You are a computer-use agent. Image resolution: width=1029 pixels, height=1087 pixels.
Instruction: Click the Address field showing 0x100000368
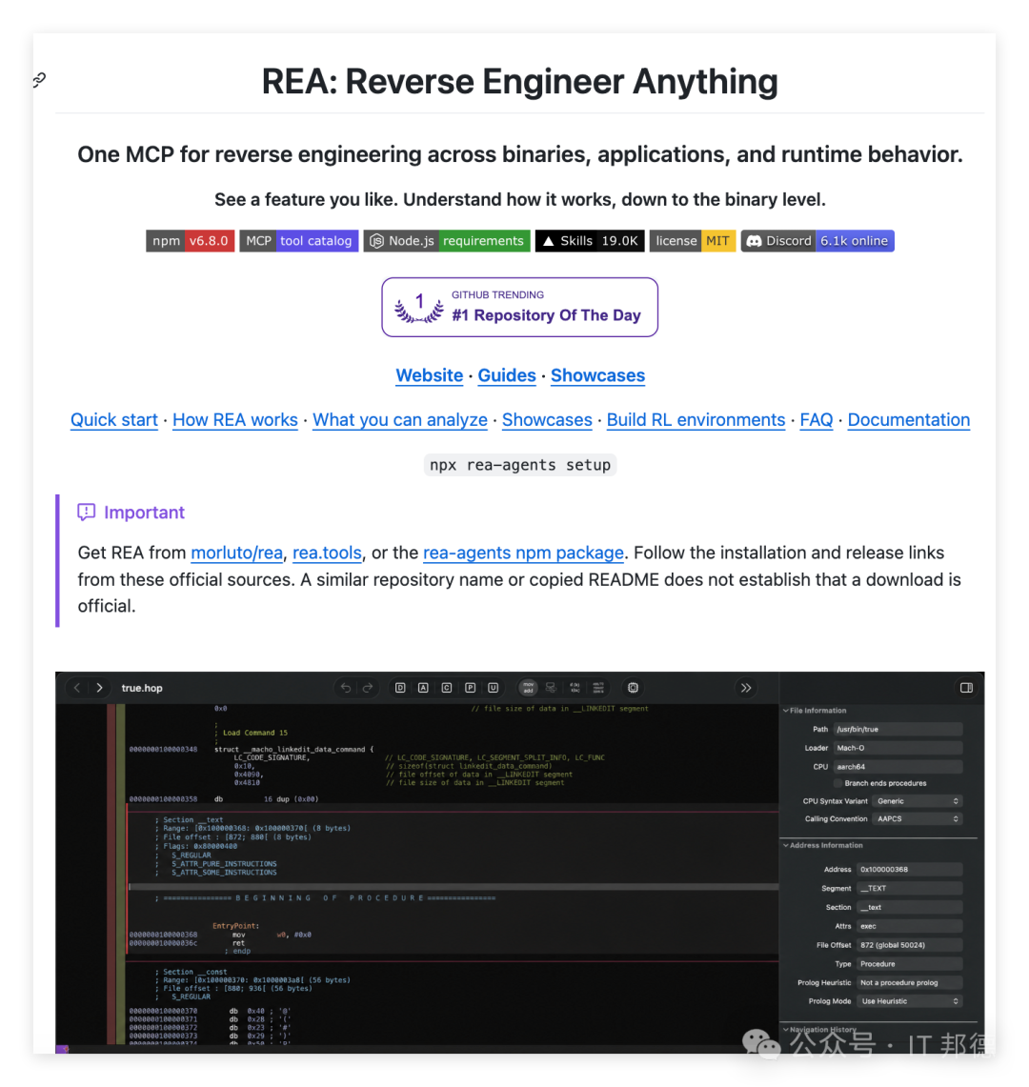910,870
